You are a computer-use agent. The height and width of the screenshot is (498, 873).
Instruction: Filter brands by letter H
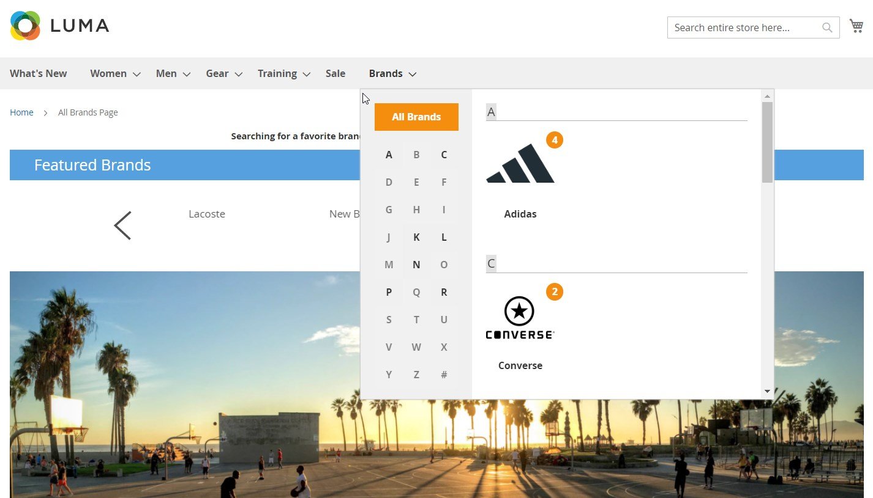[x=416, y=210]
